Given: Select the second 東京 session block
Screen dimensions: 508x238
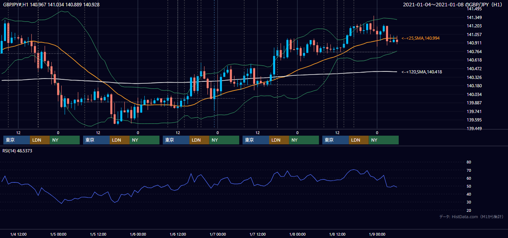Looking at the screenshot, I should [x=96, y=140].
